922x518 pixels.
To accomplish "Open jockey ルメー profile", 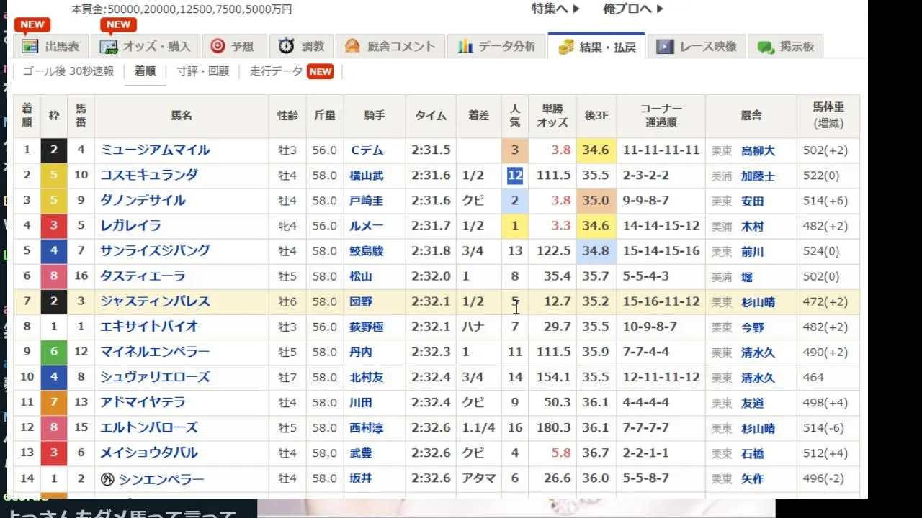I will click(367, 226).
